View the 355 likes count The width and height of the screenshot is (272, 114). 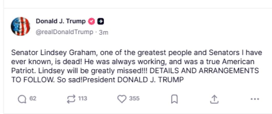coord(134,99)
